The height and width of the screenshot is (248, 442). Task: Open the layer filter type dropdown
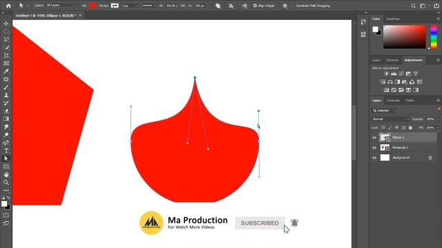coord(385,110)
